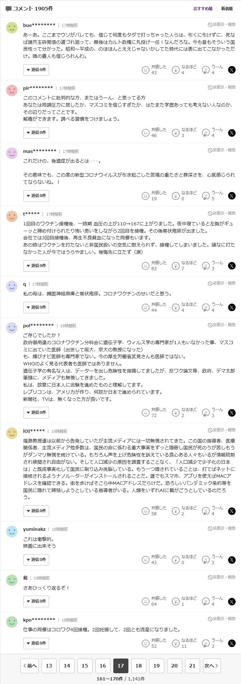Toggle the 共感した reaction on lOI's comment
This screenshot has width=241, height=684.
145,511
